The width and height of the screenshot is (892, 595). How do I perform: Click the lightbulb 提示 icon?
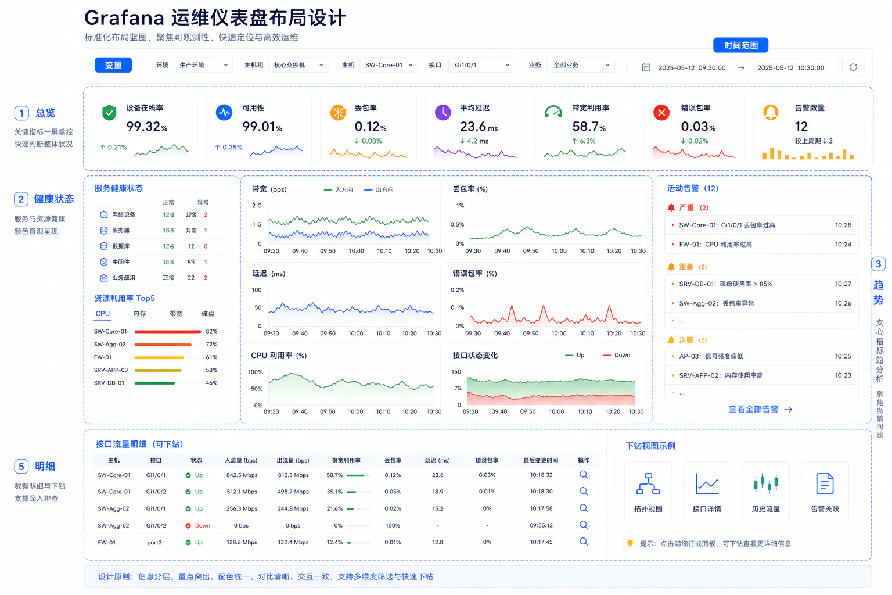(630, 543)
